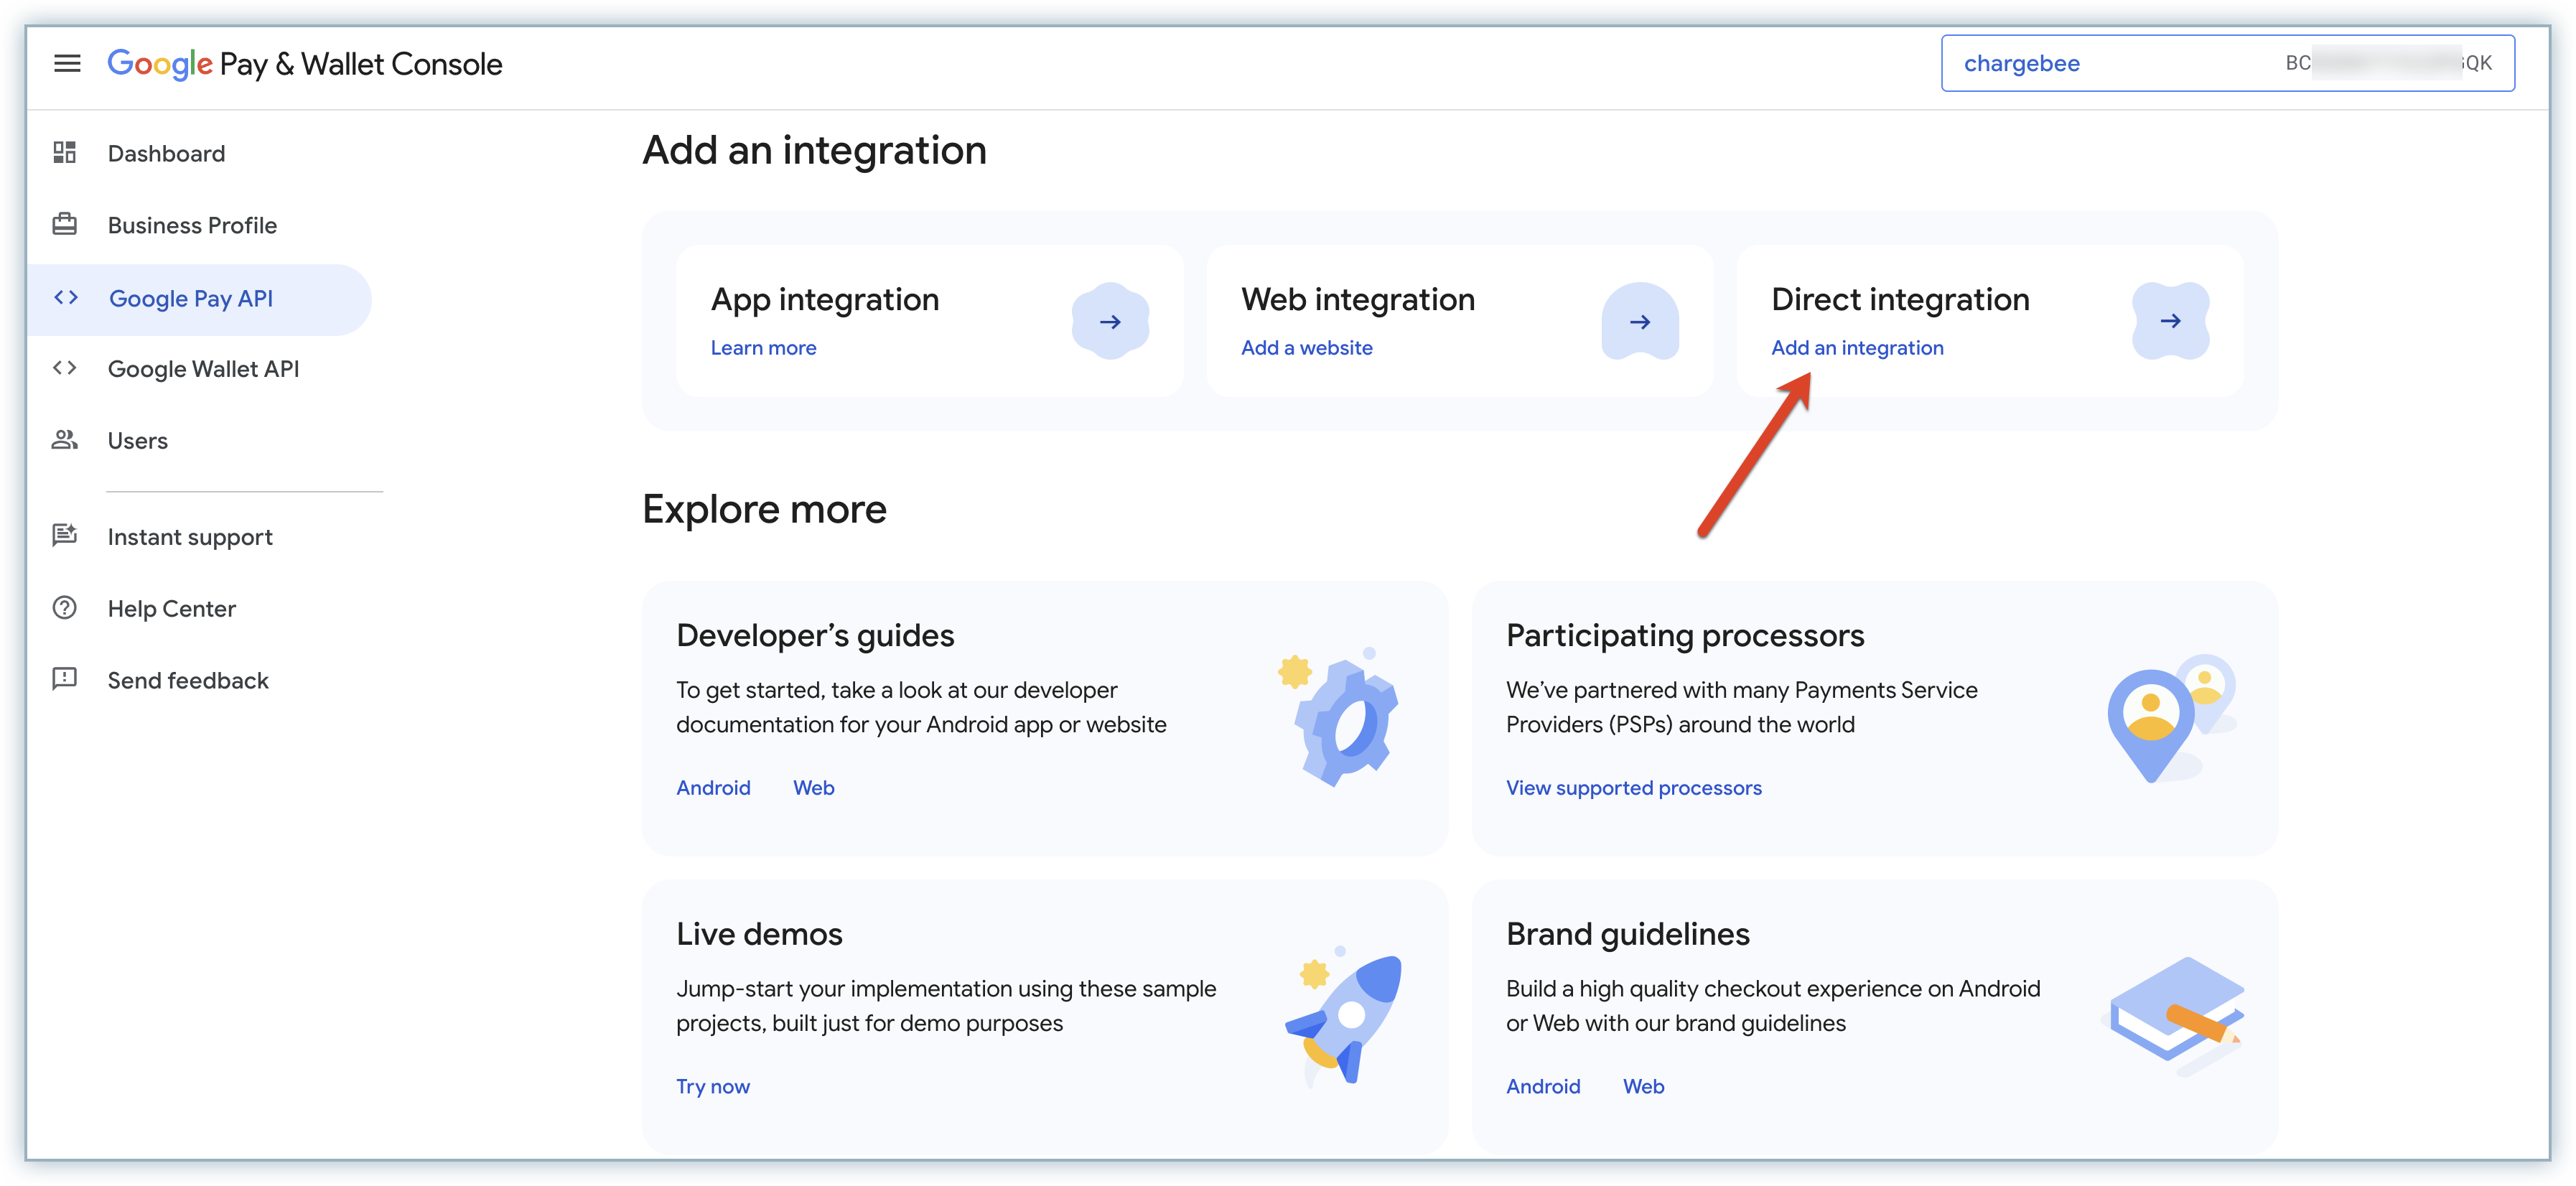Open Send feedback in the sidebar
The width and height of the screenshot is (2576, 1186).
click(200, 681)
